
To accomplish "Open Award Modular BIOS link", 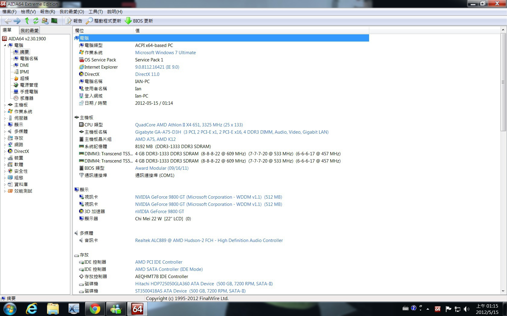I will [x=162, y=168].
